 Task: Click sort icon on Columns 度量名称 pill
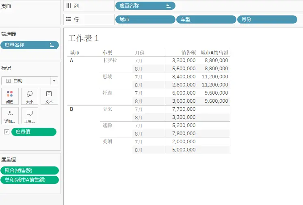pos(168,6)
